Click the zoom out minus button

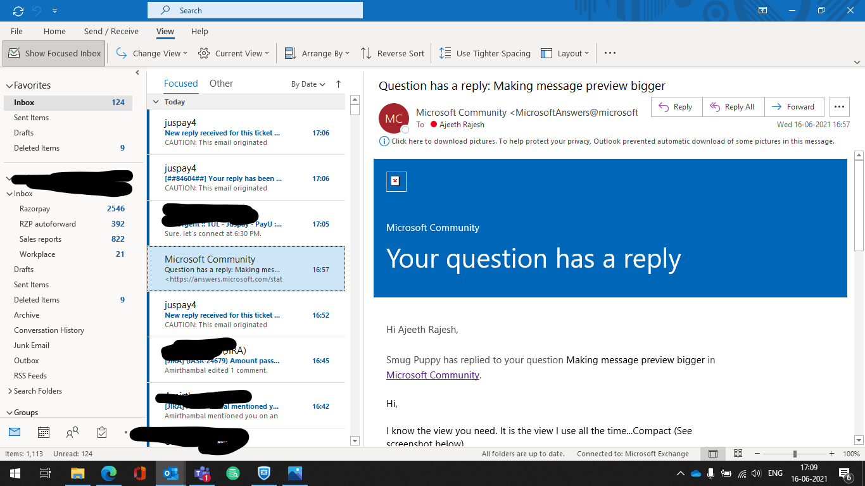pos(758,454)
